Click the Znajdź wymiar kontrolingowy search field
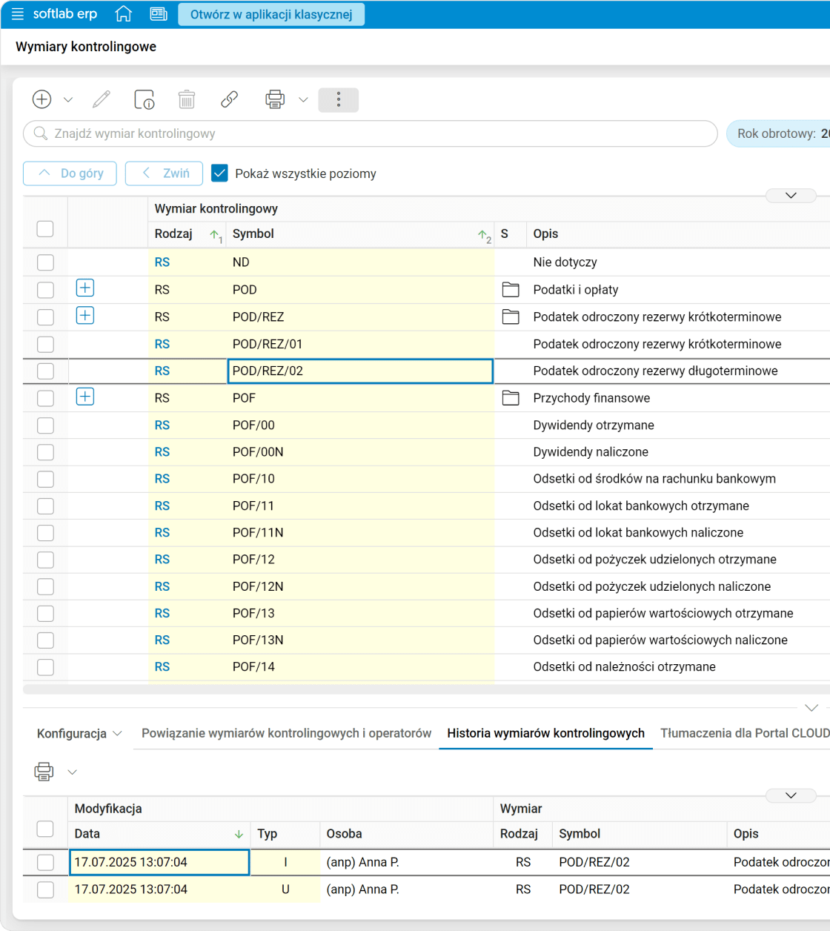The height and width of the screenshot is (931, 830). [x=371, y=134]
